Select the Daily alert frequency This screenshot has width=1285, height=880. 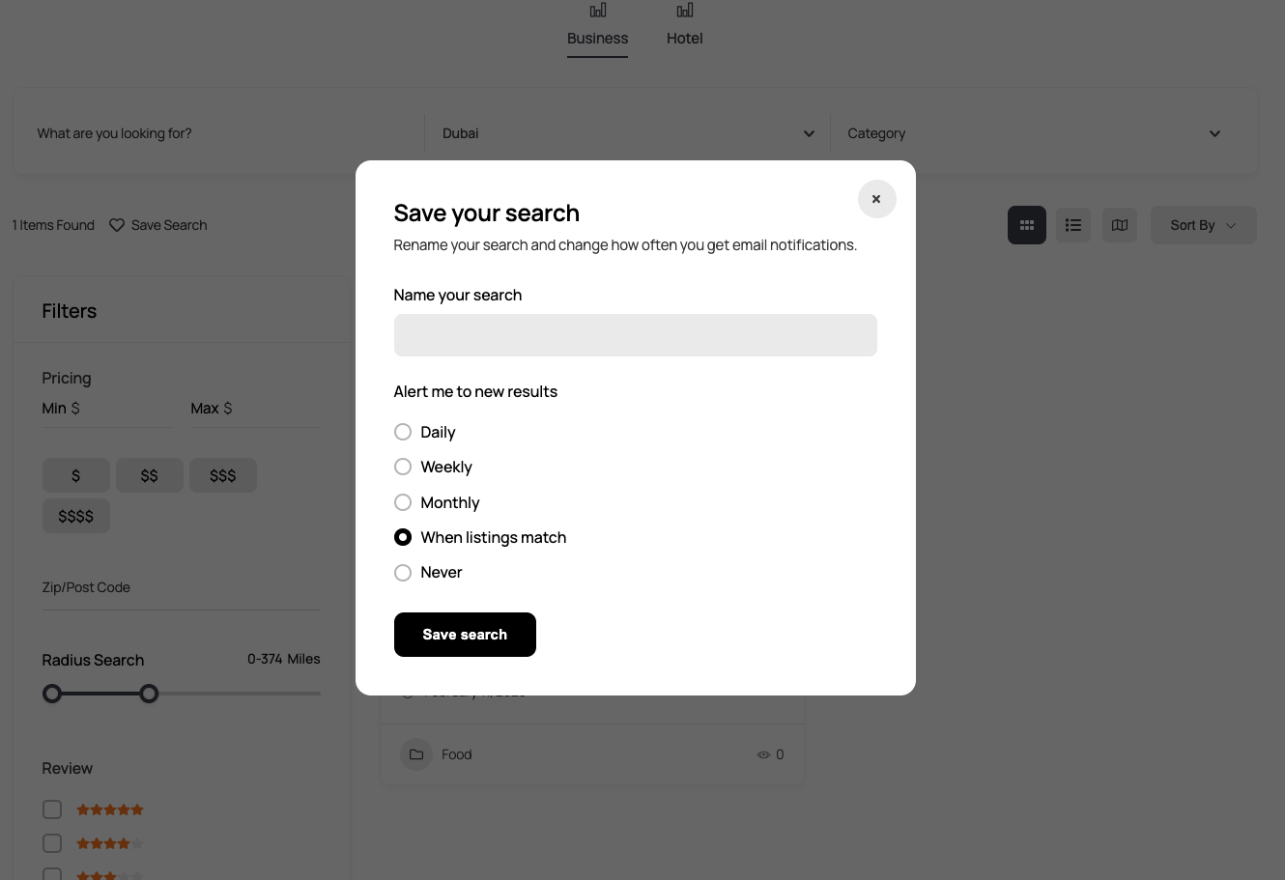(403, 432)
